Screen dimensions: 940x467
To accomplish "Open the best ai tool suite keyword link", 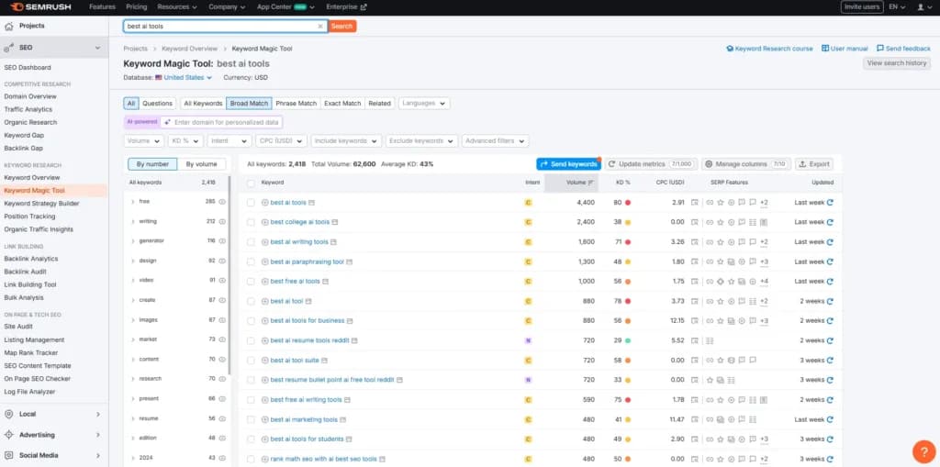I will click(295, 361).
